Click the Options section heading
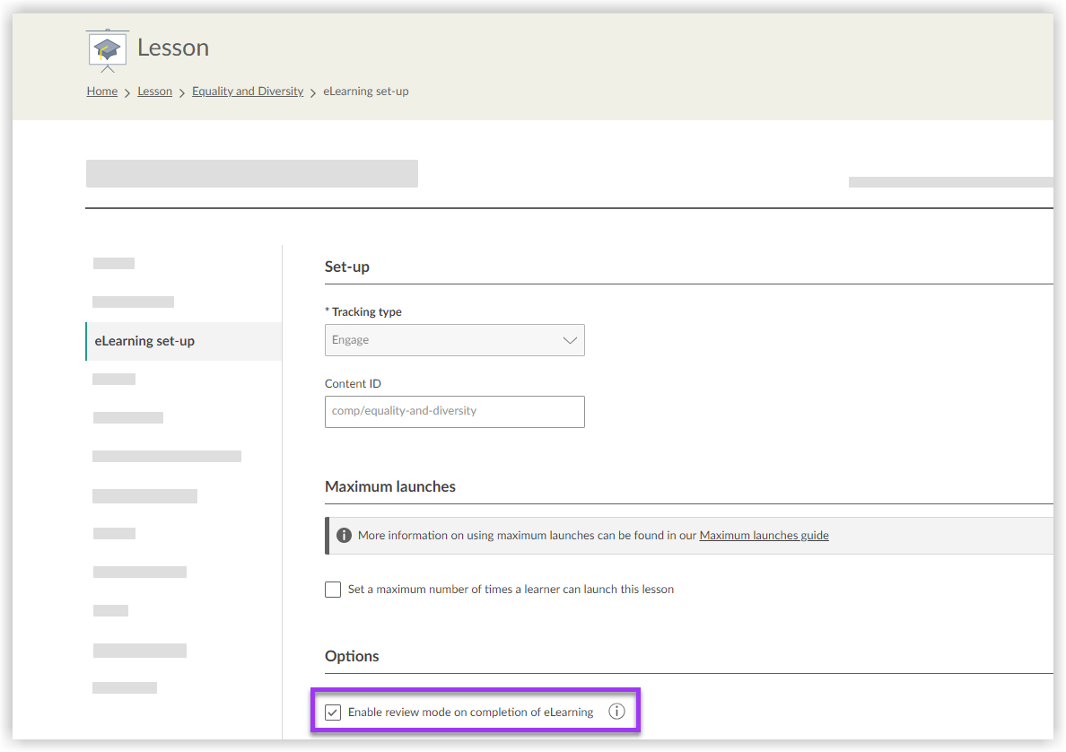 click(352, 656)
